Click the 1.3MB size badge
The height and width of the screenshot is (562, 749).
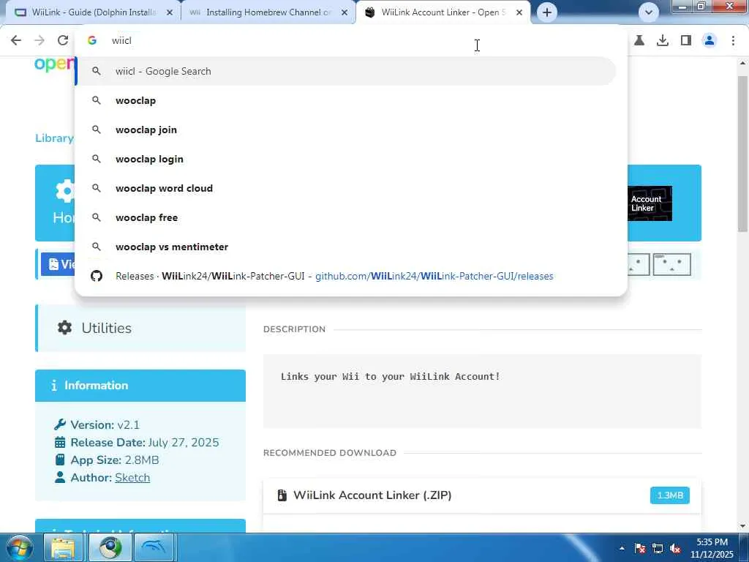pos(670,495)
